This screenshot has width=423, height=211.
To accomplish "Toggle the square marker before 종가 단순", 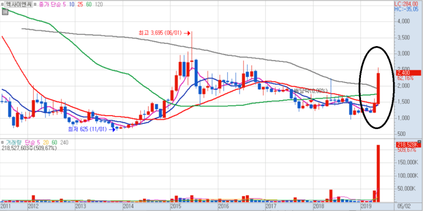I will [35, 5].
